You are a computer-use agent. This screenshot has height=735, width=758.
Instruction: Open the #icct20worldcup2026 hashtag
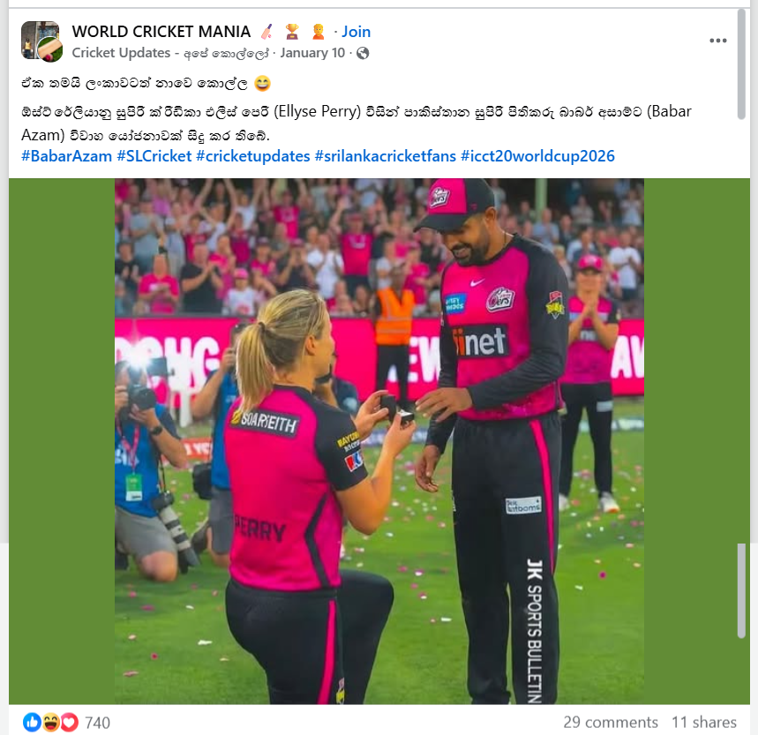(x=537, y=156)
